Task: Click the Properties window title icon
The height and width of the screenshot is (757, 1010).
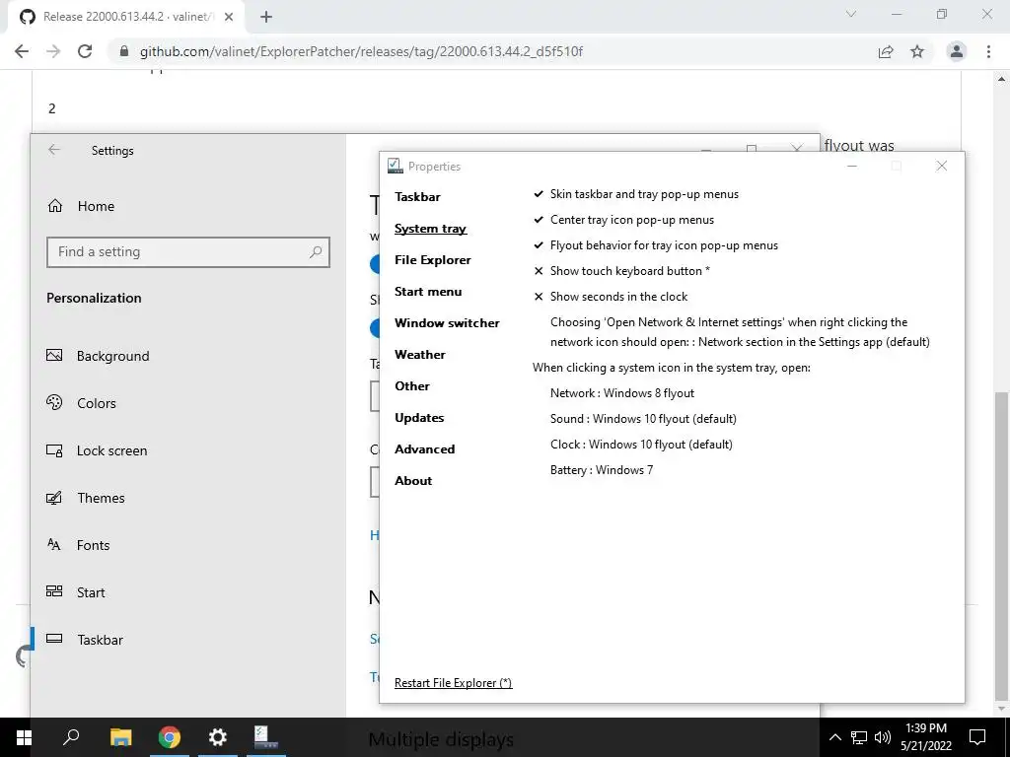Action: pos(395,166)
